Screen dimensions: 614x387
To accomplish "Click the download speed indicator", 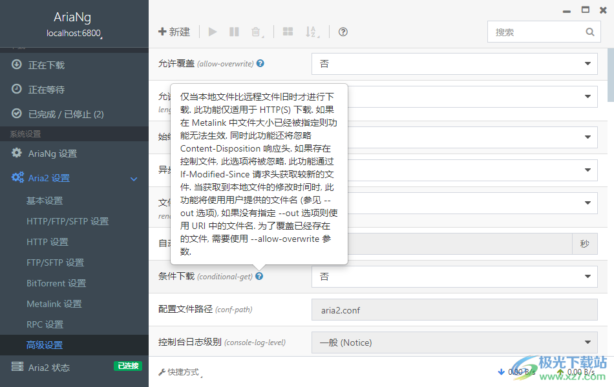I will pos(516,372).
